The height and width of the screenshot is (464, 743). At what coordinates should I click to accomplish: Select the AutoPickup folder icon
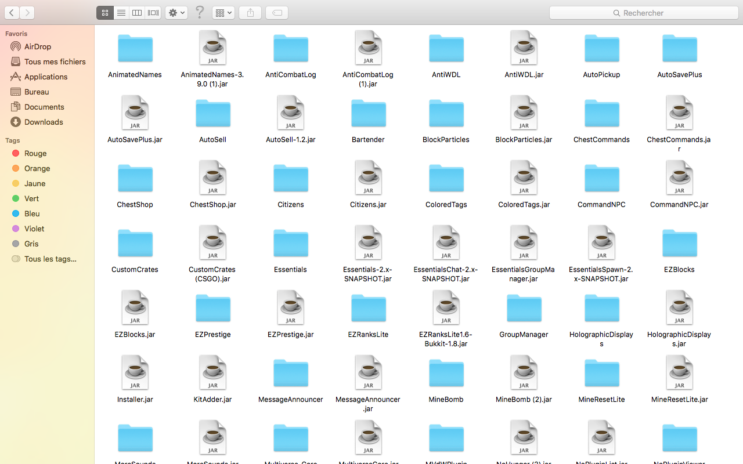click(602, 48)
